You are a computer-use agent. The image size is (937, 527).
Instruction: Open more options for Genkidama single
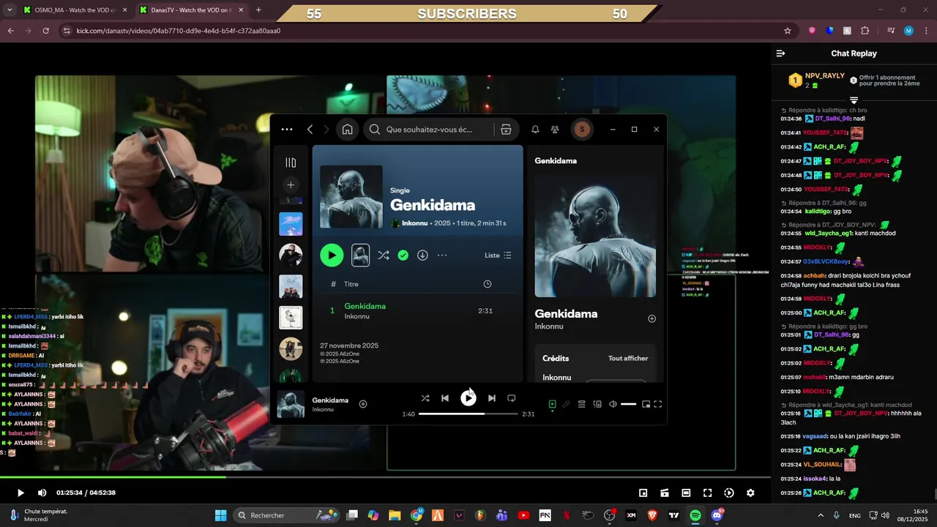(442, 255)
